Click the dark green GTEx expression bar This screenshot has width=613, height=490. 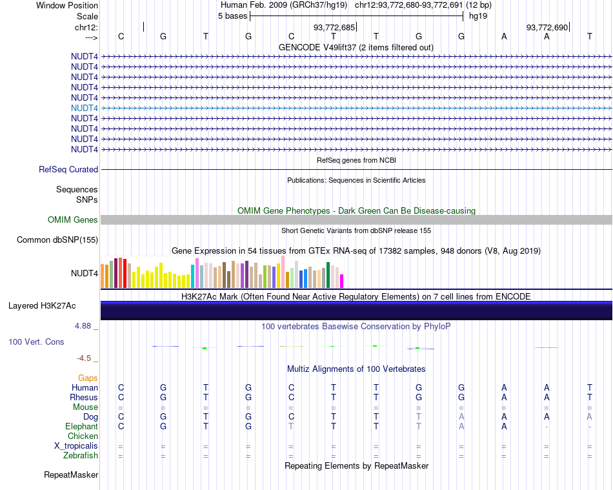[328, 275]
